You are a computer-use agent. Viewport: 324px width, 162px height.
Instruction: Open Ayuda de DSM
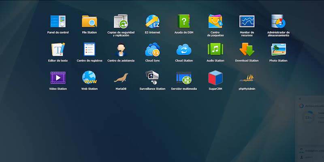184,21
